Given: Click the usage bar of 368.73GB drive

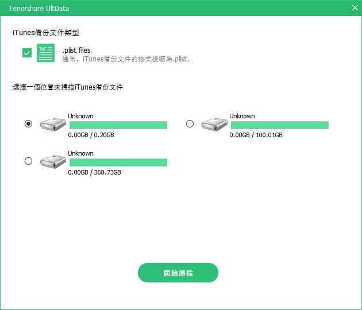Looking at the screenshot, I should coord(118,162).
